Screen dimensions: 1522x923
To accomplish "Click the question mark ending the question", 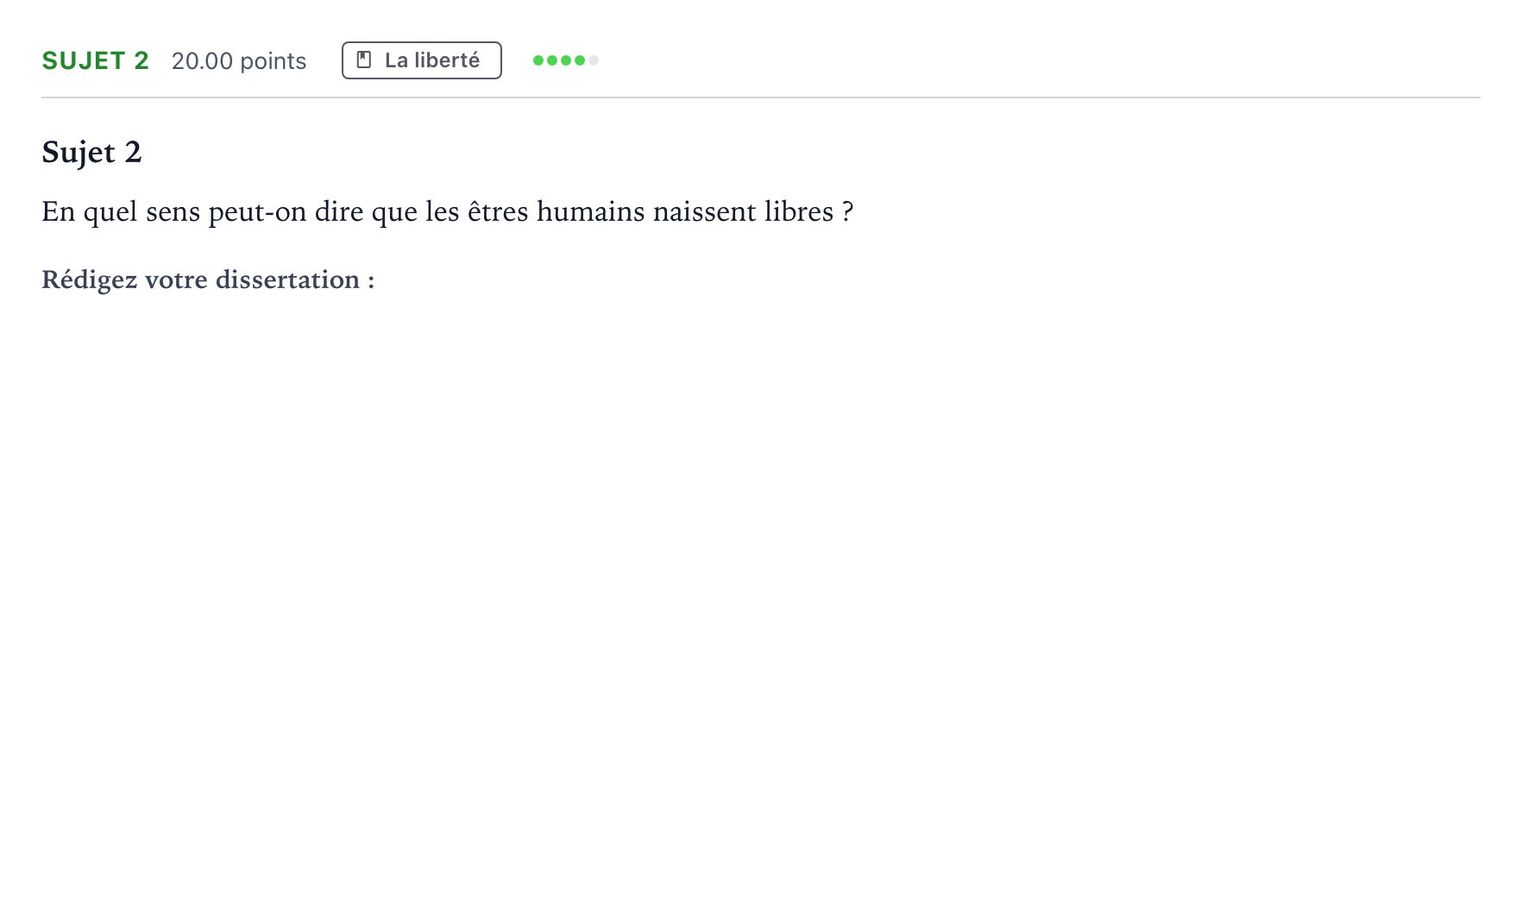I will click(x=847, y=211).
